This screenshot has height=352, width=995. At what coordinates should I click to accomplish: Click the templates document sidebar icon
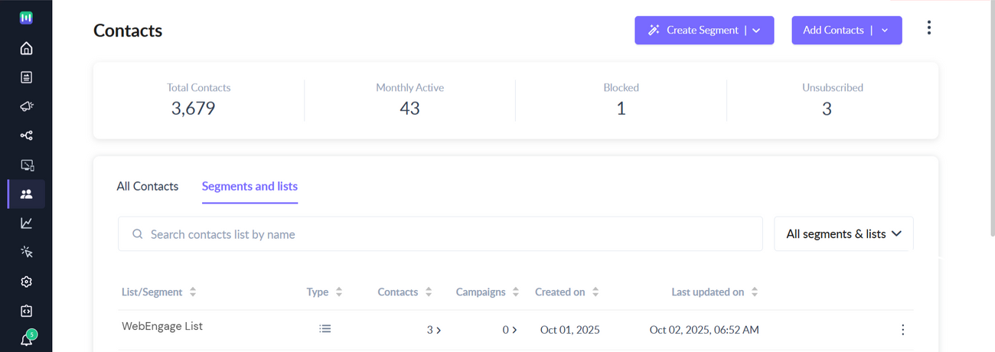click(x=26, y=77)
